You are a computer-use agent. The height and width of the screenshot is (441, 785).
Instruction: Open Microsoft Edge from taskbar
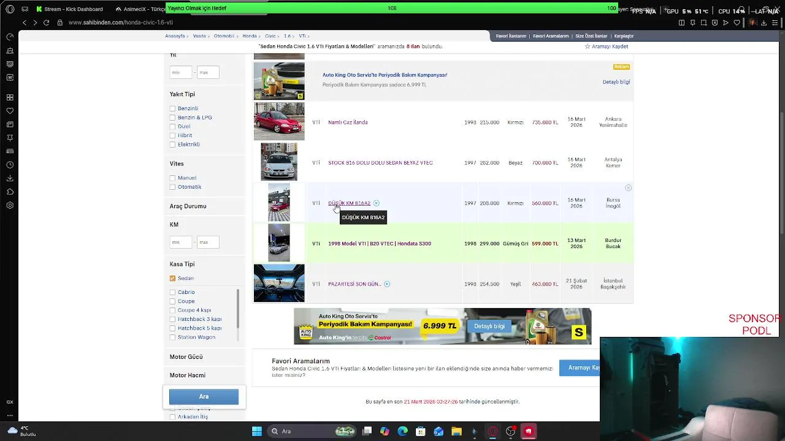click(x=402, y=431)
